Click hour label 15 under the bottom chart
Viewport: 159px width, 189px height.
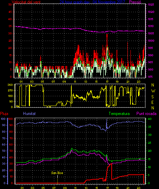pyautogui.click(x=97, y=188)
